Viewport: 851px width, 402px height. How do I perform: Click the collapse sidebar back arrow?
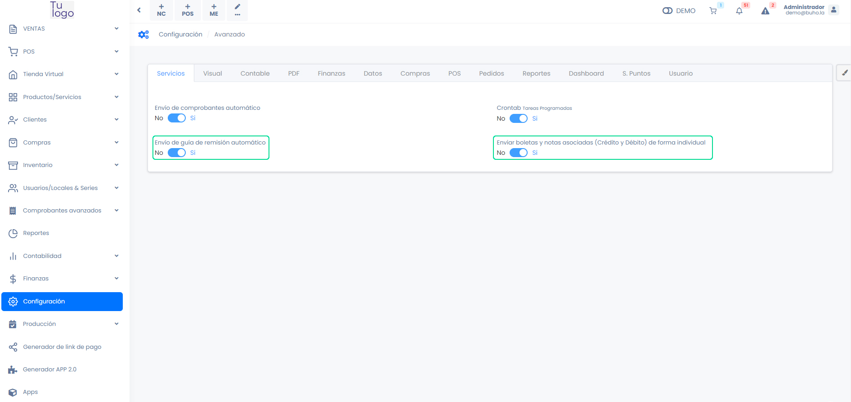click(139, 10)
